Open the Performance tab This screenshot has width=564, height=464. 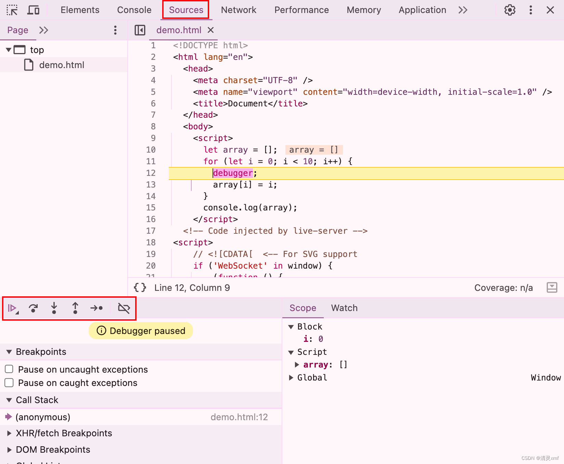click(x=302, y=10)
